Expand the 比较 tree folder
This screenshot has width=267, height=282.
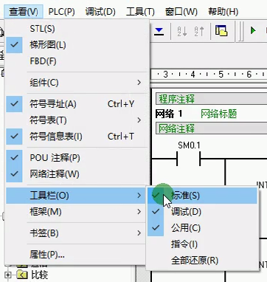pyautogui.click(x=8, y=275)
